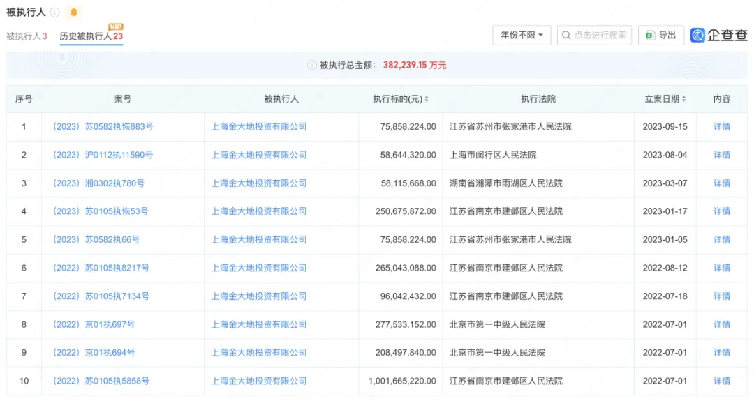
Task: Click 上海金大地投资有限公司 in row 7
Action: pos(259,296)
